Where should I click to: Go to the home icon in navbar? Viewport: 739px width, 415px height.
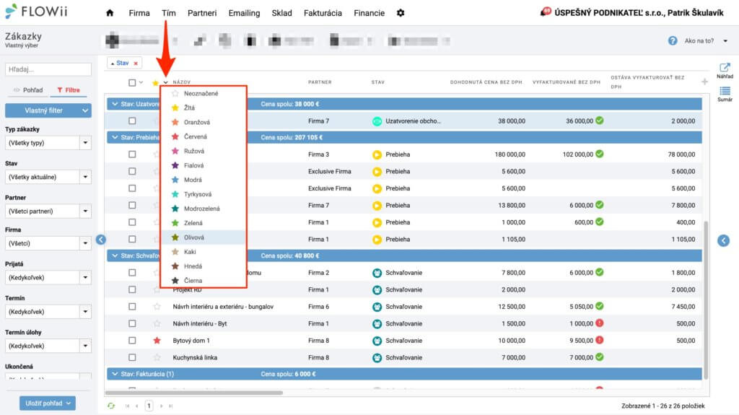click(x=110, y=13)
